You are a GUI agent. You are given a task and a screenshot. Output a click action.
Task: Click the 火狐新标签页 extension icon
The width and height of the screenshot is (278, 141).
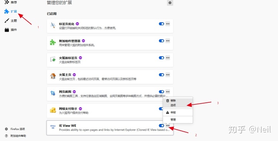tap(53, 59)
